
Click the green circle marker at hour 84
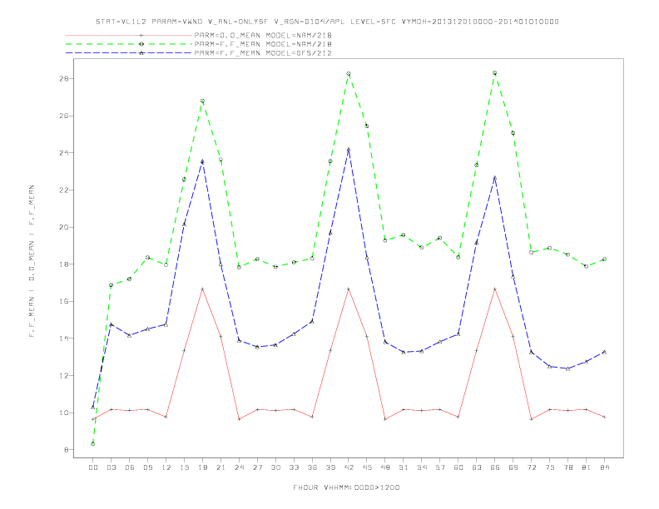[604, 259]
